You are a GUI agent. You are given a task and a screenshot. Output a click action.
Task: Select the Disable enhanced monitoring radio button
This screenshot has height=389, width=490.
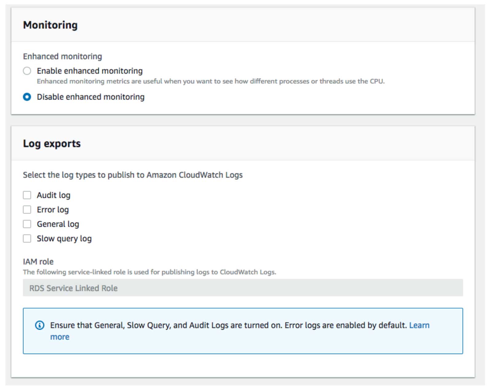pyautogui.click(x=27, y=97)
